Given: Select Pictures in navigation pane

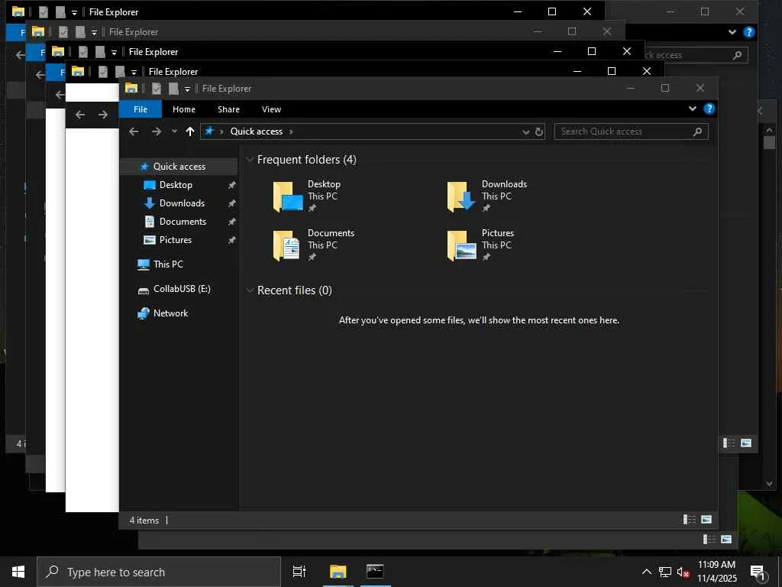Looking at the screenshot, I should 175,240.
